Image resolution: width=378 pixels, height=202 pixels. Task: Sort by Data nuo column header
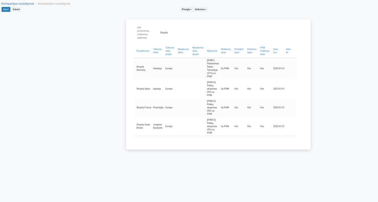coord(276,50)
